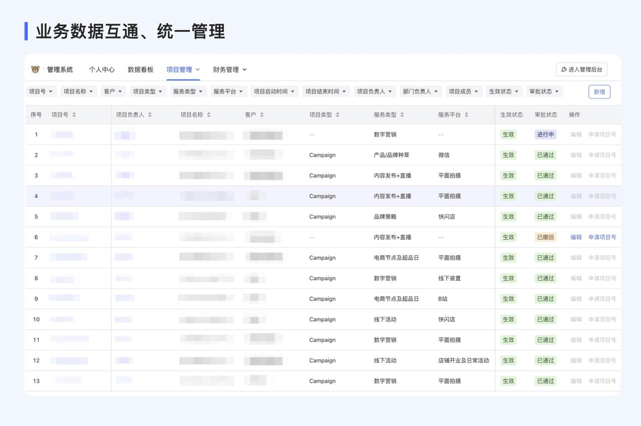Image resolution: width=641 pixels, height=426 pixels.
Task: Click 管理系统 title
Action: [60, 70]
